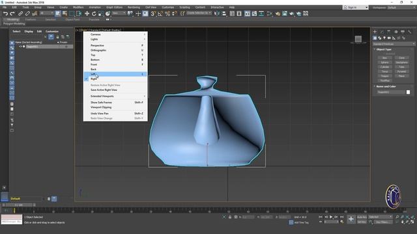
Task: Click the Select by Name icon
Action: [65, 14]
